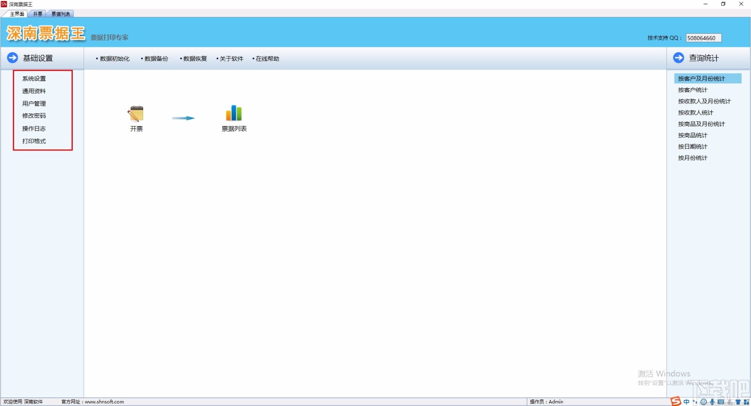Open the 票据列表 bar chart icon
Screen dimensions: 751x406
tap(234, 113)
